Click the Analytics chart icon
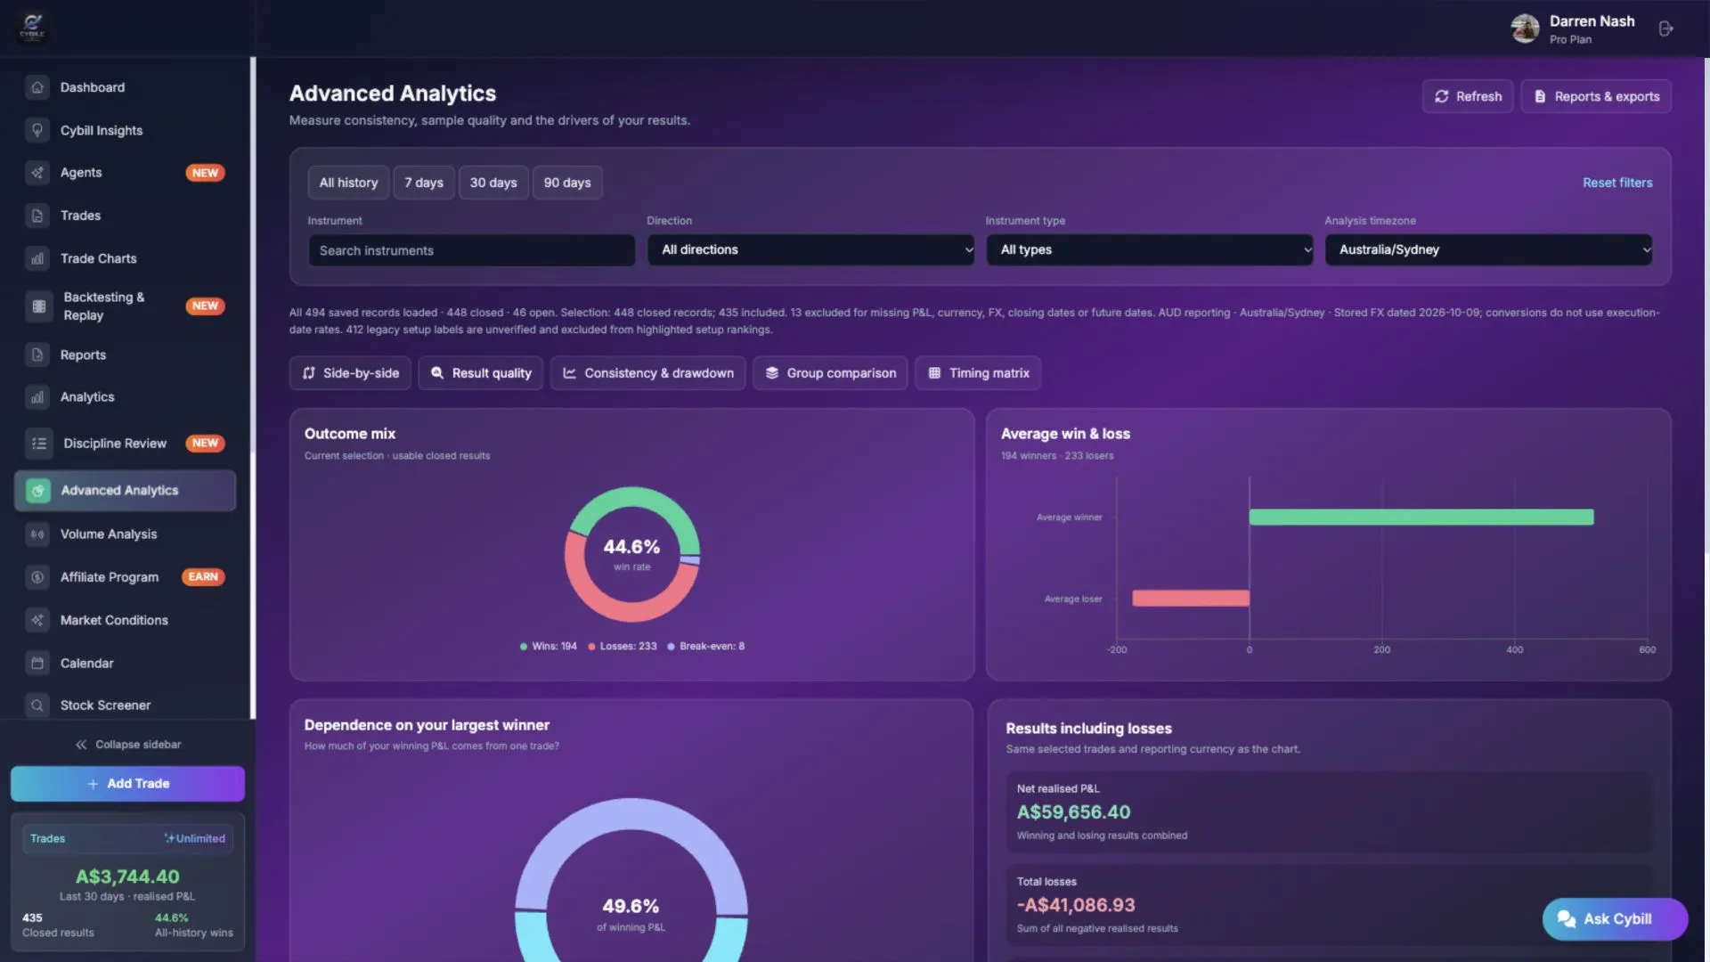Image resolution: width=1710 pixels, height=962 pixels. 37,397
